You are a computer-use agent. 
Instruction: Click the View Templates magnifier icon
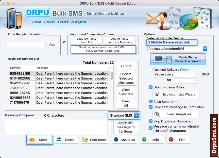[157, 114]
